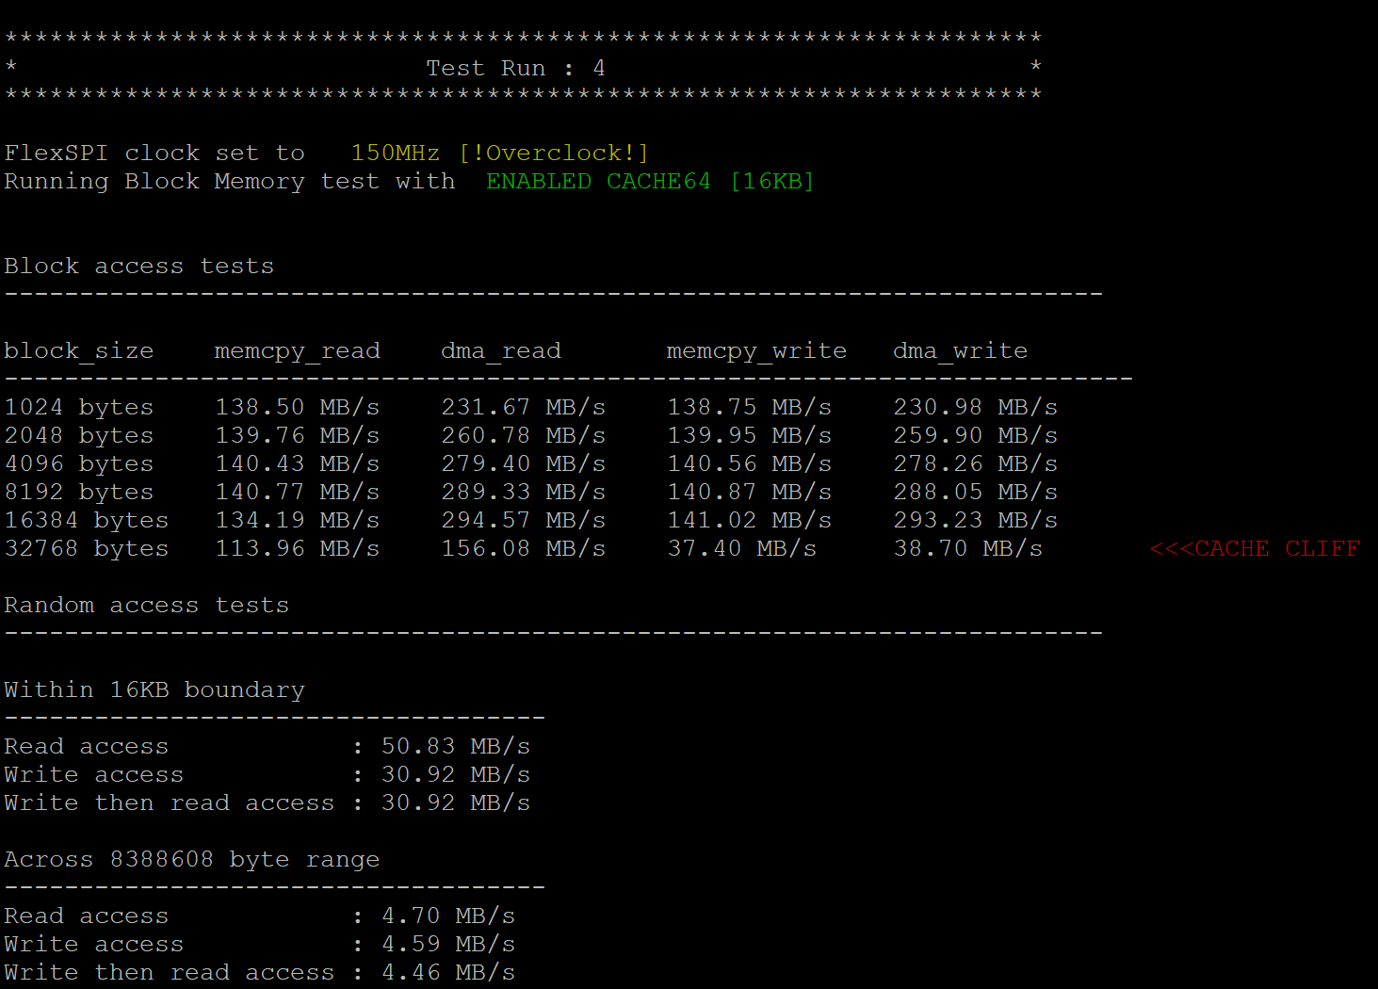Viewport: 1378px width, 989px height.
Task: Click the "block_size" column header
Action: point(78,351)
